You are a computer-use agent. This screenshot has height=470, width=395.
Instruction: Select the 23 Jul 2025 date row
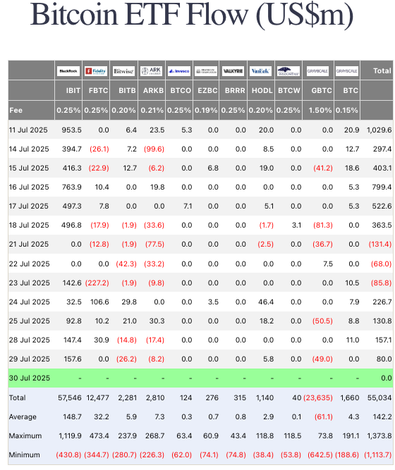click(200, 283)
